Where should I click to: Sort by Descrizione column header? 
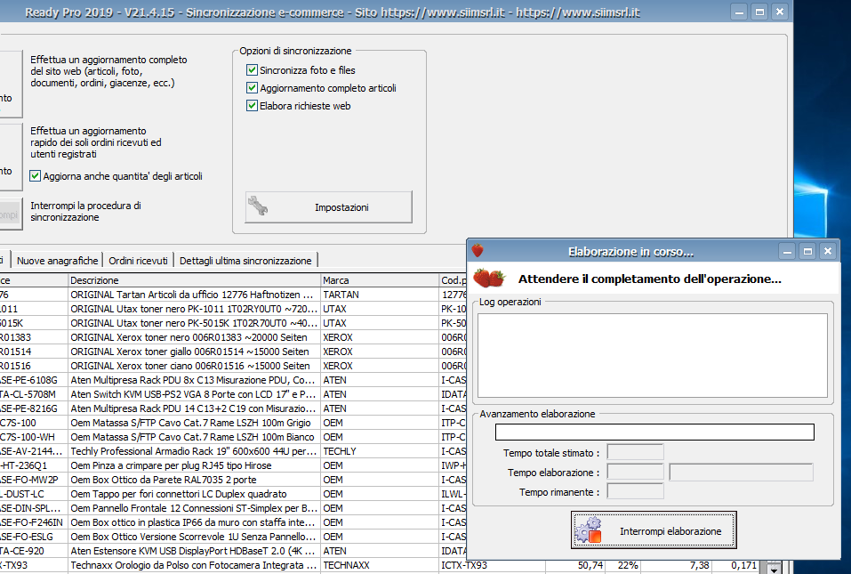(x=194, y=280)
